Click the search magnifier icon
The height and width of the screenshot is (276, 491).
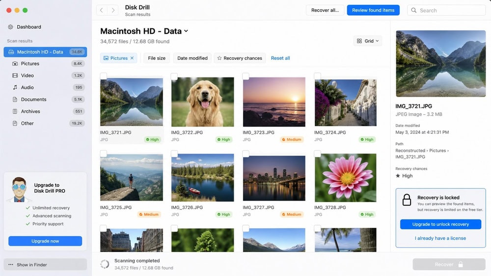(x=413, y=10)
